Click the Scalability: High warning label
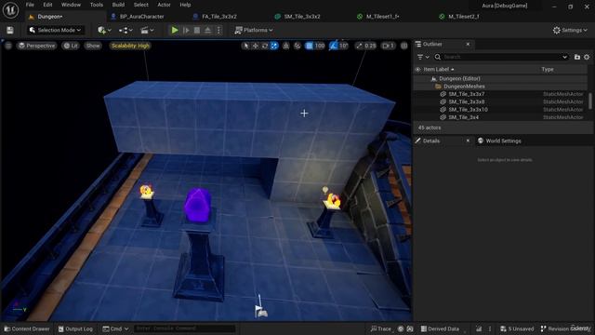This screenshot has height=335, width=595. point(130,46)
